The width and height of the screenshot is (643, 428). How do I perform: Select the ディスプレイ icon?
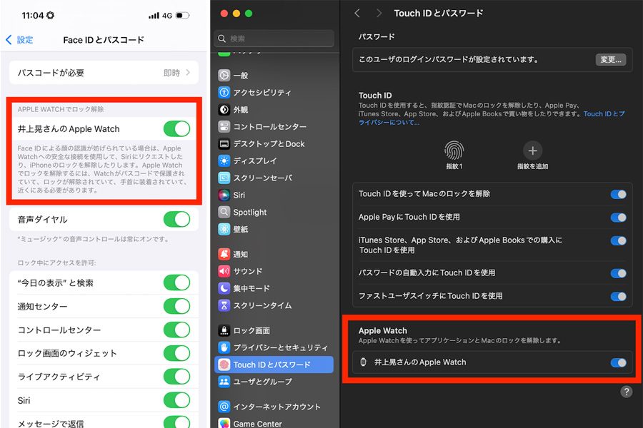click(224, 161)
